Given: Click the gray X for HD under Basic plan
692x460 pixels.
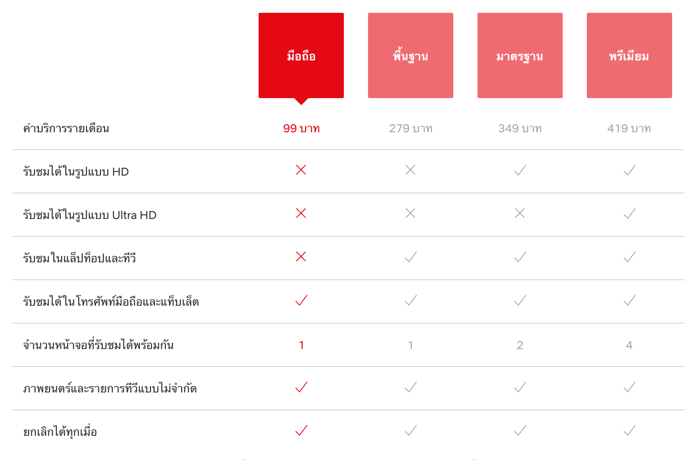Looking at the screenshot, I should tap(410, 170).
